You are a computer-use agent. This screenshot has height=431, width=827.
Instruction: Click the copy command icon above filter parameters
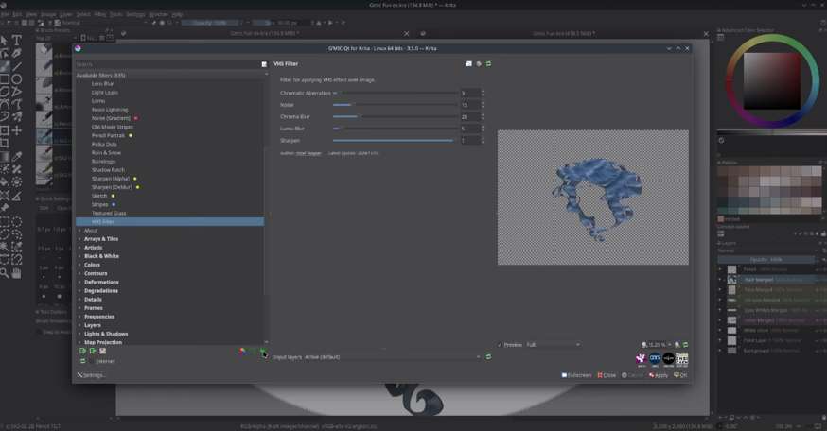pos(468,63)
